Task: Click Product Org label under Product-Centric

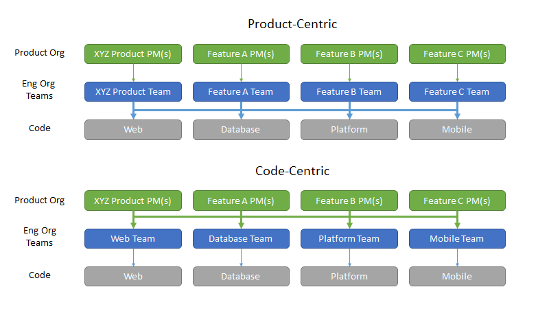Action: tap(40, 53)
